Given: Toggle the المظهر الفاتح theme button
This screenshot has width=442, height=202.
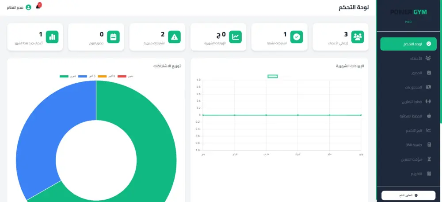Looking at the screenshot, I should (408, 195).
